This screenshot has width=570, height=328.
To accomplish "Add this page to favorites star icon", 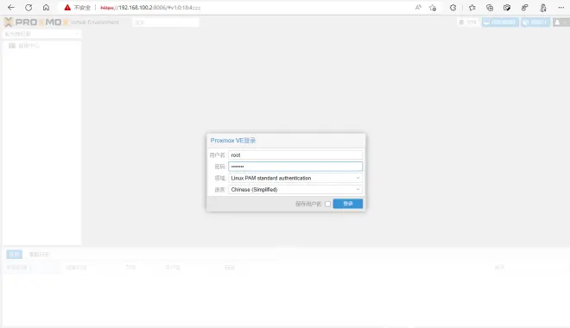I will (433, 7).
